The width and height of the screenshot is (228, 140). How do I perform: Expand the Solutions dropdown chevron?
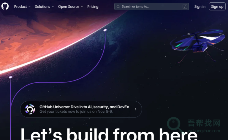[x=53, y=7]
